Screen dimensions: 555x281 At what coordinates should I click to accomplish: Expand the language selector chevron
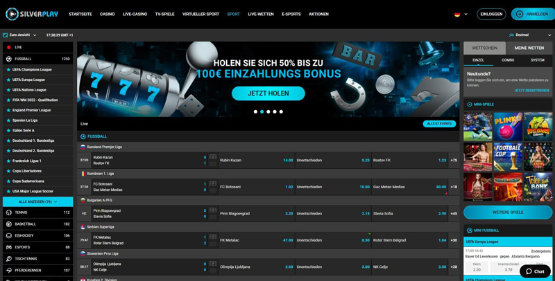pyautogui.click(x=466, y=15)
